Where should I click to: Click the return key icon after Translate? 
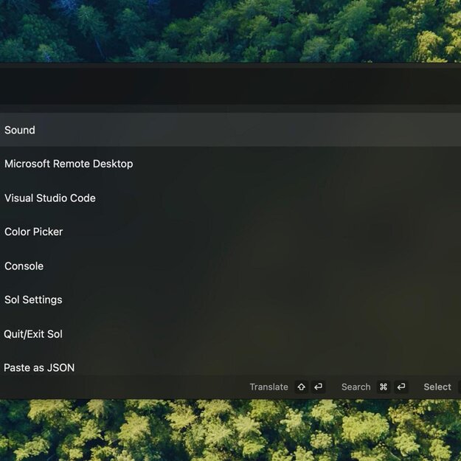(318, 387)
